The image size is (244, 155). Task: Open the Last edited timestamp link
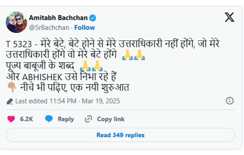click(x=68, y=101)
